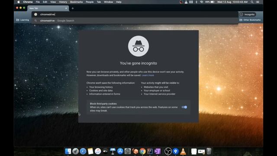The image size is (277, 156).
Task: Open Launchpad rocket in the dock
Action: click(x=75, y=151)
